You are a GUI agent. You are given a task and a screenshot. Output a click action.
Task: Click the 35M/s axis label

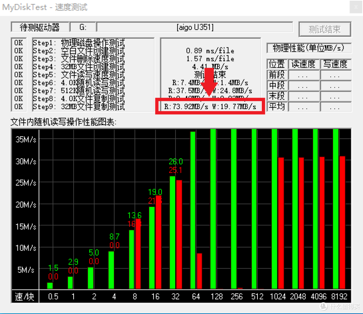click(26, 139)
